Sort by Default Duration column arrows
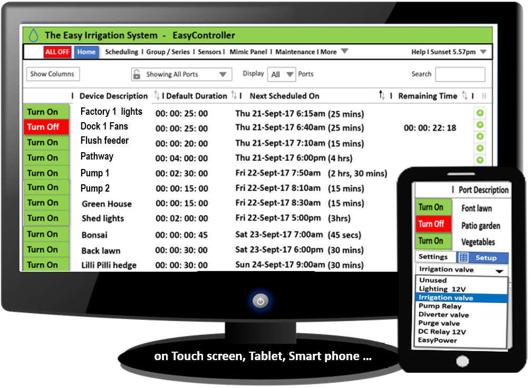The height and width of the screenshot is (388, 531). [234, 95]
